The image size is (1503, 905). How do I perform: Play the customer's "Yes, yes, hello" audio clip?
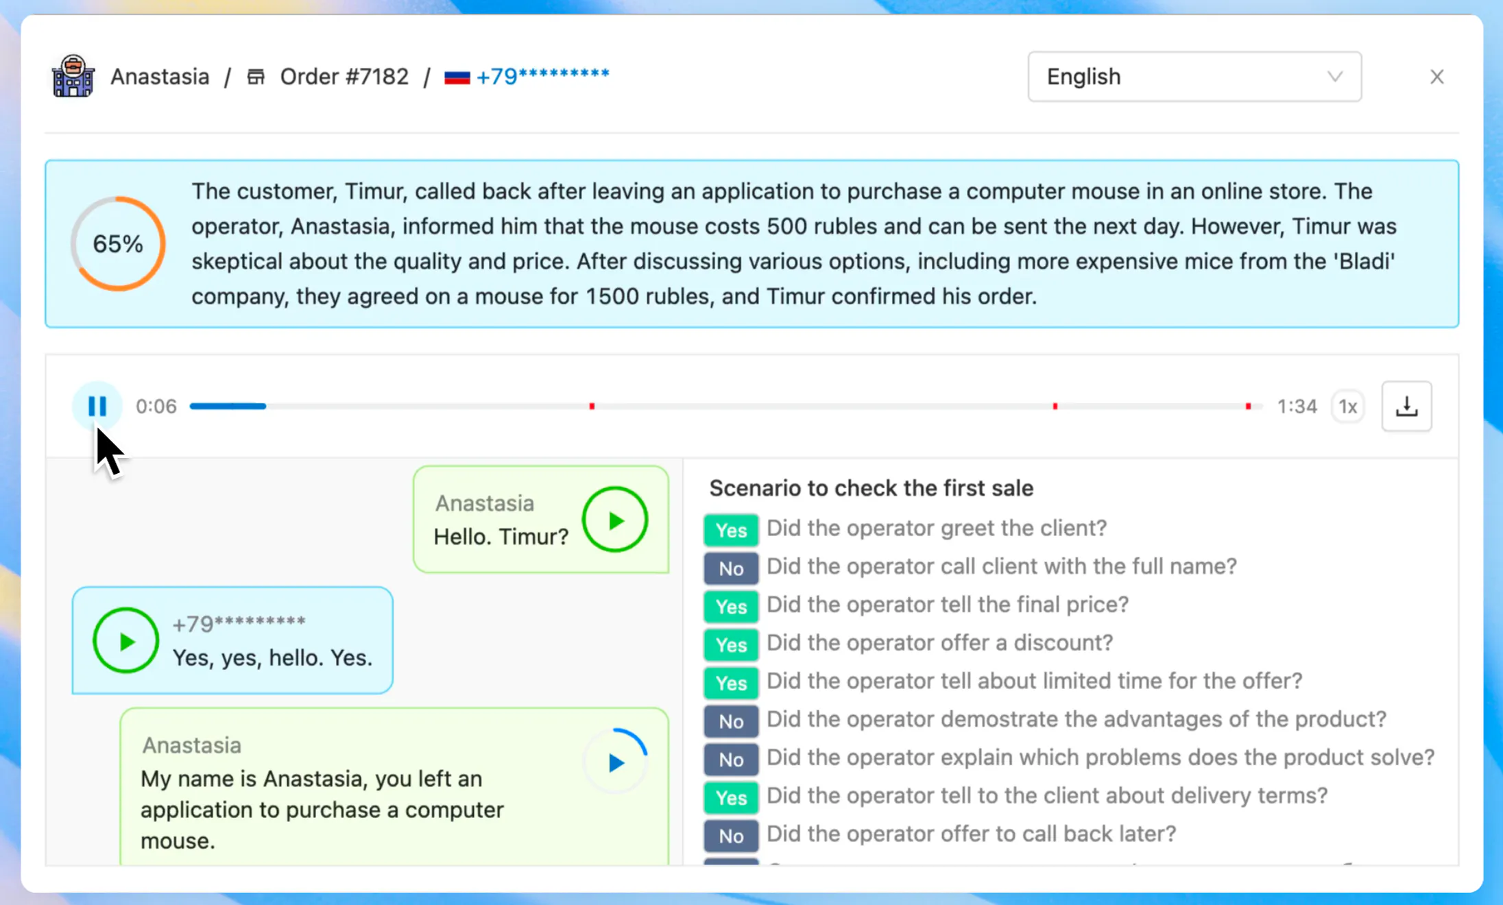126,641
